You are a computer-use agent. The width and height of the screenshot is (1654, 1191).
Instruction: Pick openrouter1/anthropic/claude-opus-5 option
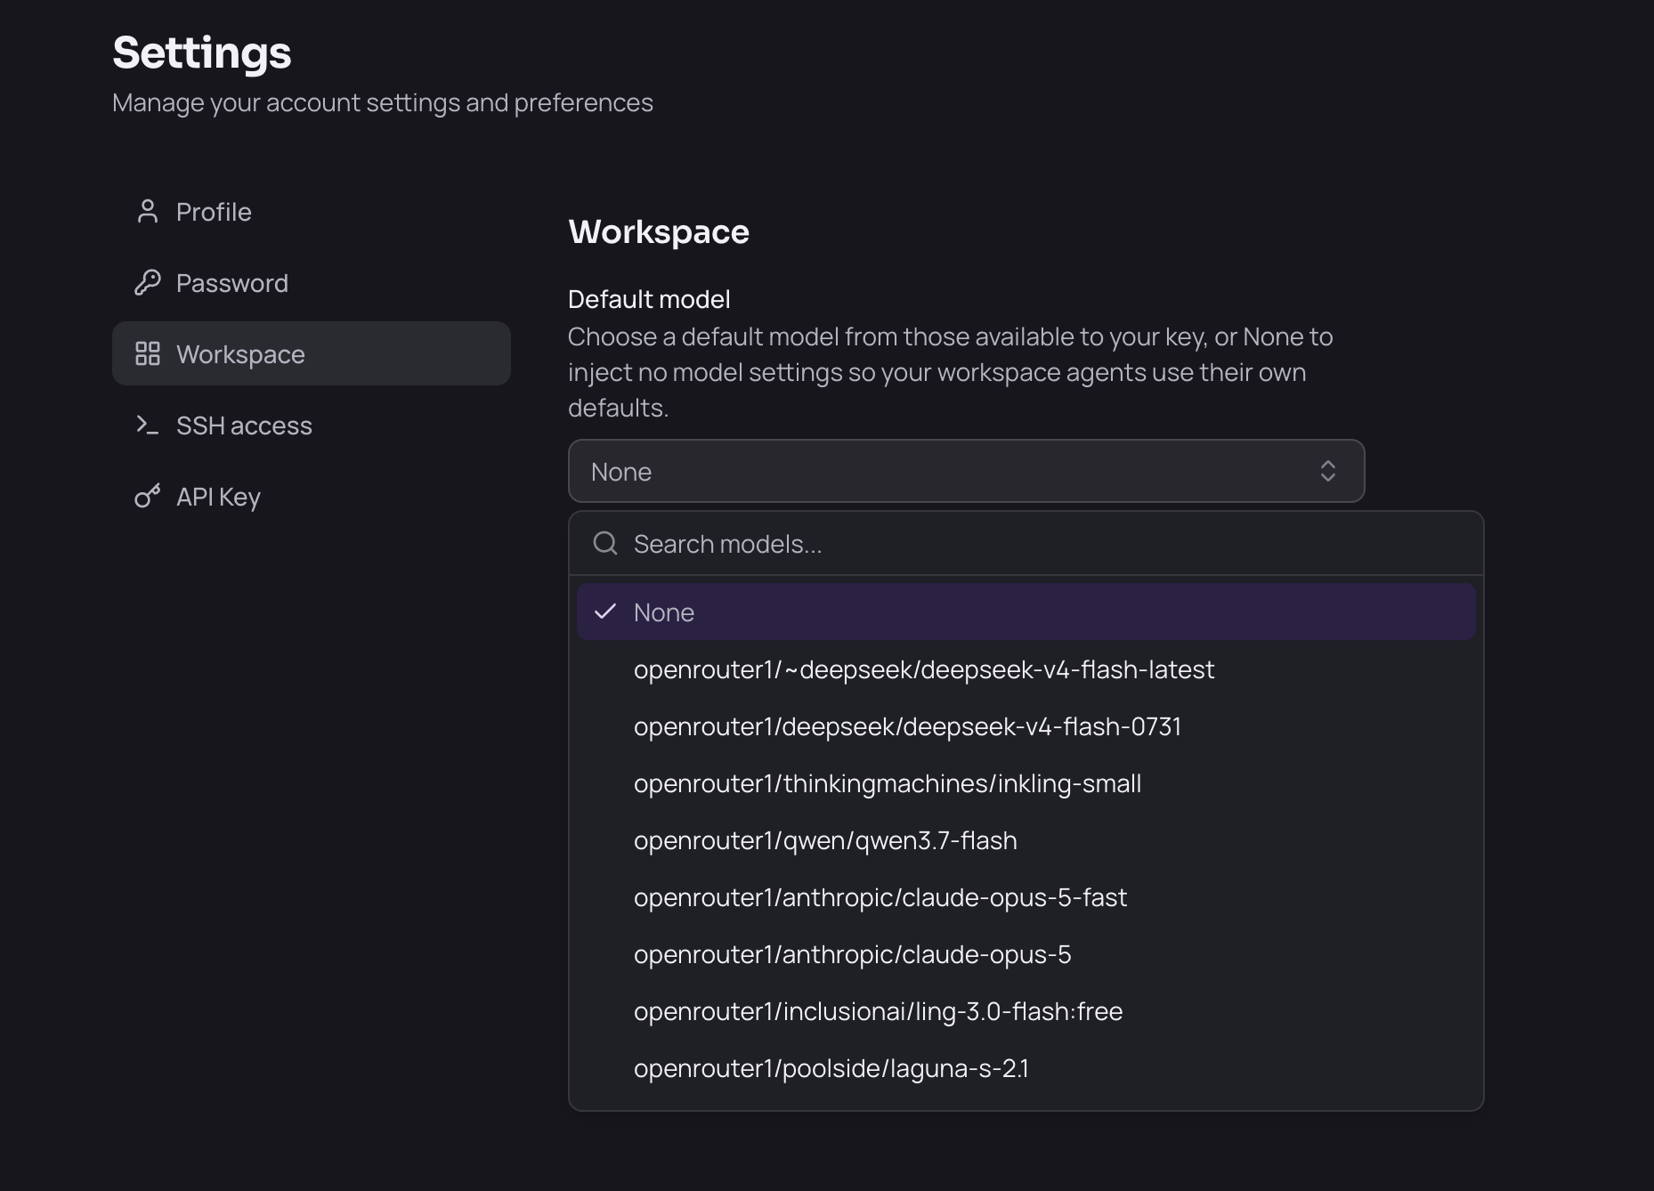pos(1026,954)
